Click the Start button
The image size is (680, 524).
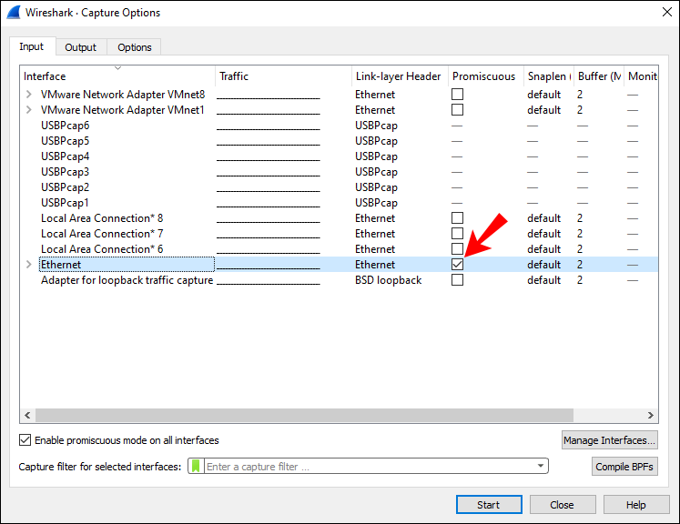(x=489, y=505)
